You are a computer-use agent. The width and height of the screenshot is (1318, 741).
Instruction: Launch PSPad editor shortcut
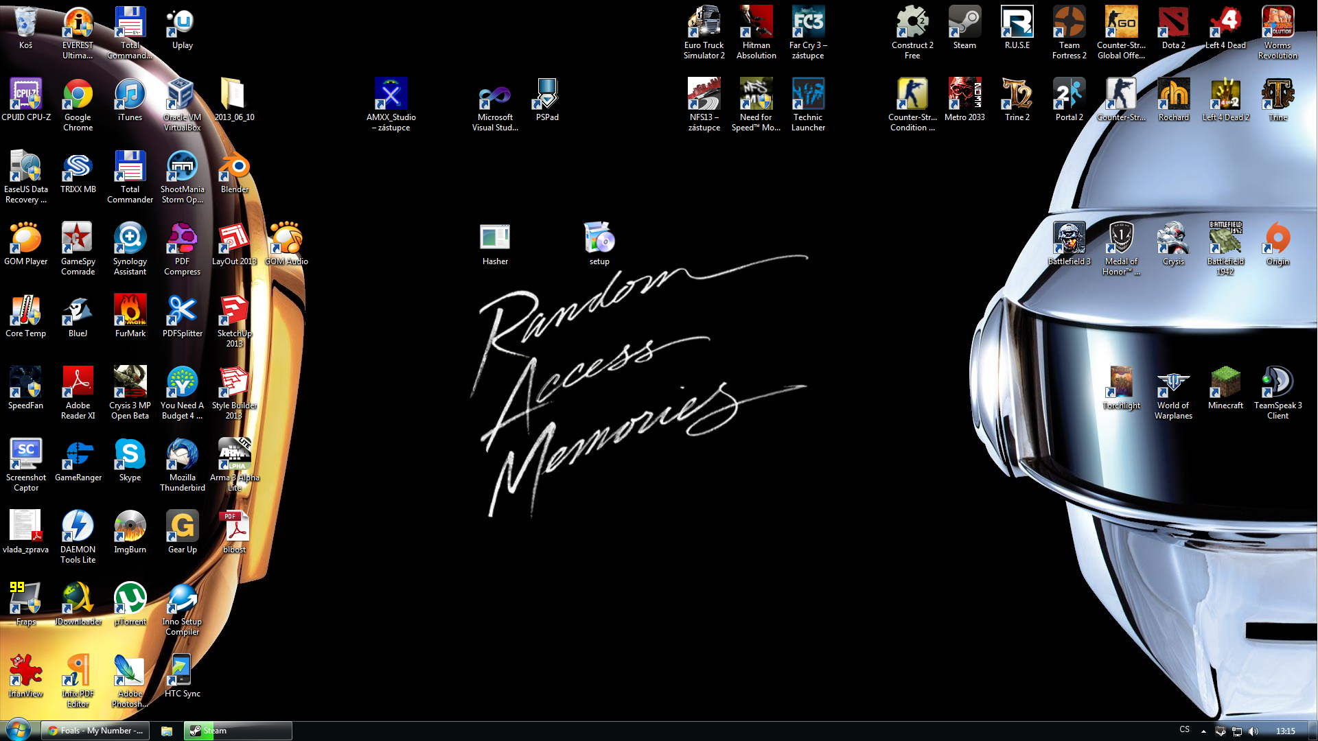547,100
